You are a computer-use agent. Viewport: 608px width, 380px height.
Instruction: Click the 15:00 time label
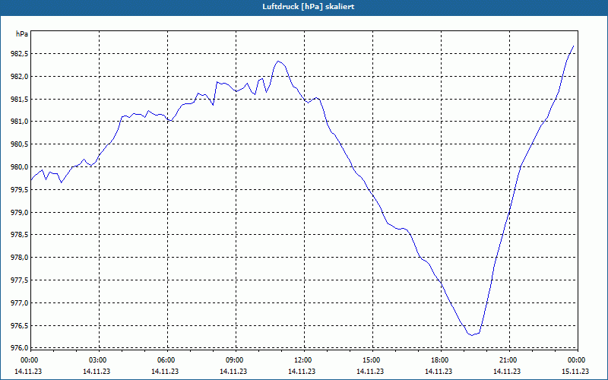371,360
